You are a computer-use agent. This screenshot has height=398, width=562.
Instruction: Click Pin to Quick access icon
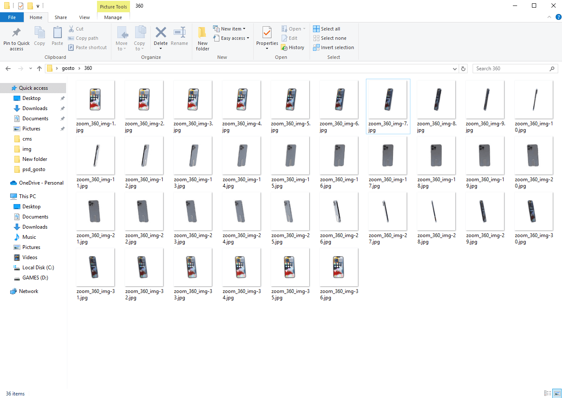point(17,33)
